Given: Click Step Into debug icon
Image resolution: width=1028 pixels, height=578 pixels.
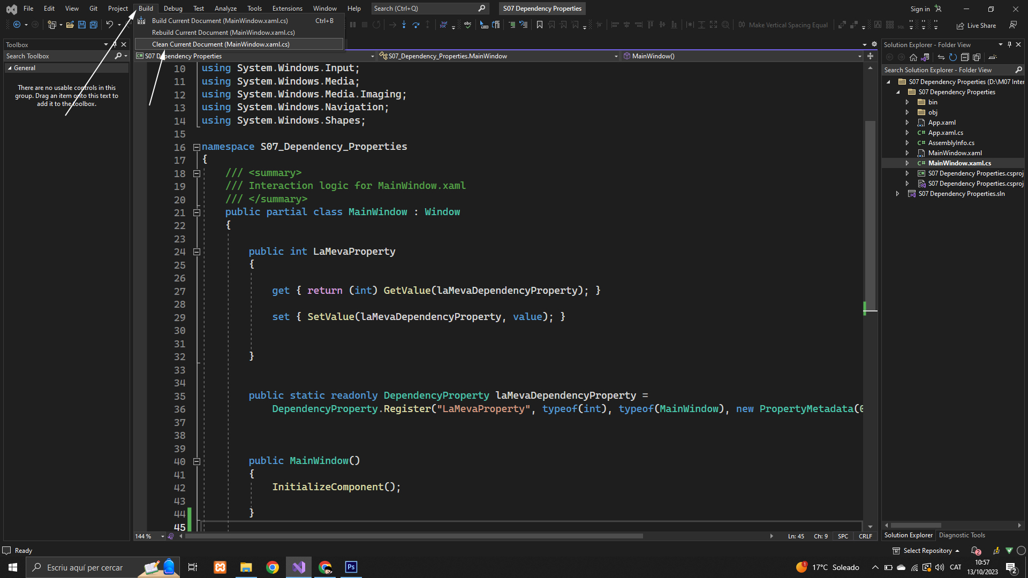Looking at the screenshot, I should click(x=404, y=25).
